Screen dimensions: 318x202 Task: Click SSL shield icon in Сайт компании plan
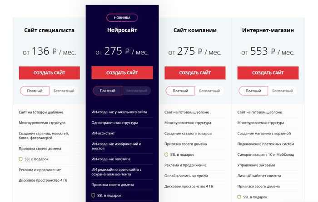pyautogui.click(x=166, y=155)
